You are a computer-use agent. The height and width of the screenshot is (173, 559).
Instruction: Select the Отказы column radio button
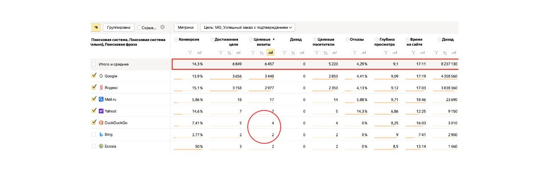347,40
